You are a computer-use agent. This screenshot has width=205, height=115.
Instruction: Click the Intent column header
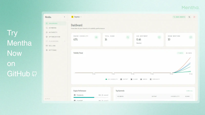(154, 96)
